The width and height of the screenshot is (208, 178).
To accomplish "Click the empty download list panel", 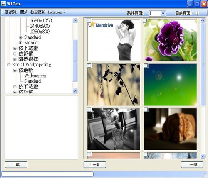I will tap(42, 127).
